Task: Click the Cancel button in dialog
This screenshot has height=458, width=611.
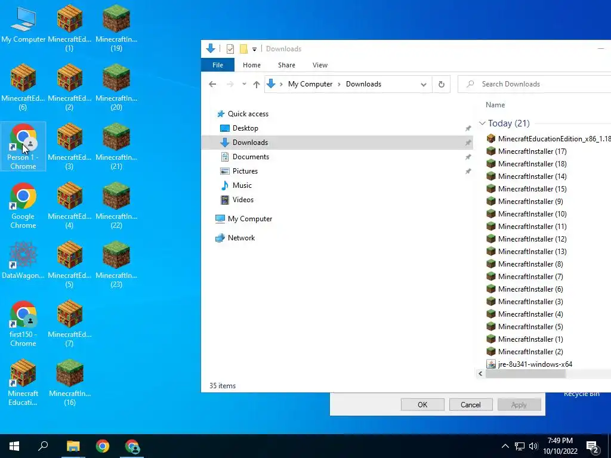Action: (x=471, y=405)
